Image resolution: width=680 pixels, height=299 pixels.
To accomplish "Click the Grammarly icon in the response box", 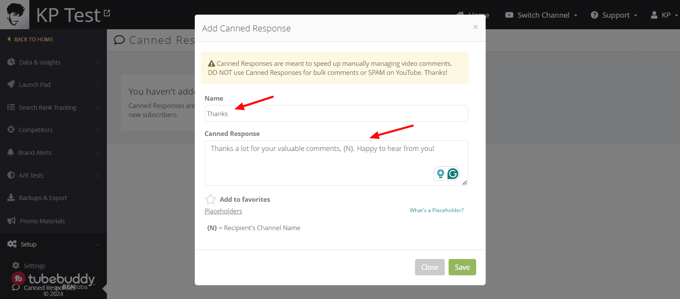I will 453,173.
